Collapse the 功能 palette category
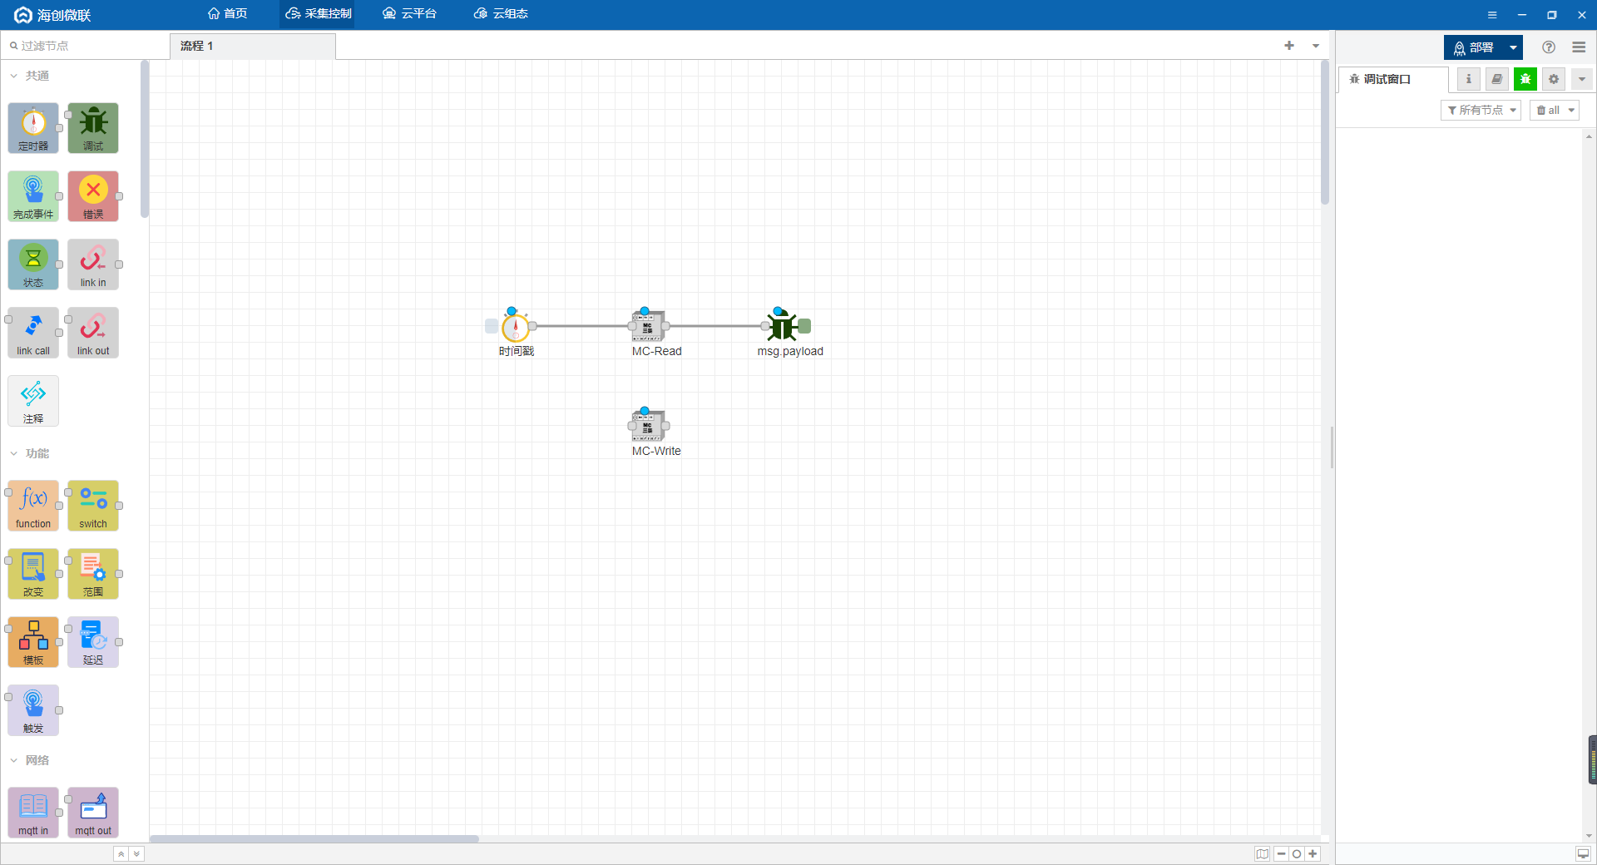 click(x=30, y=453)
